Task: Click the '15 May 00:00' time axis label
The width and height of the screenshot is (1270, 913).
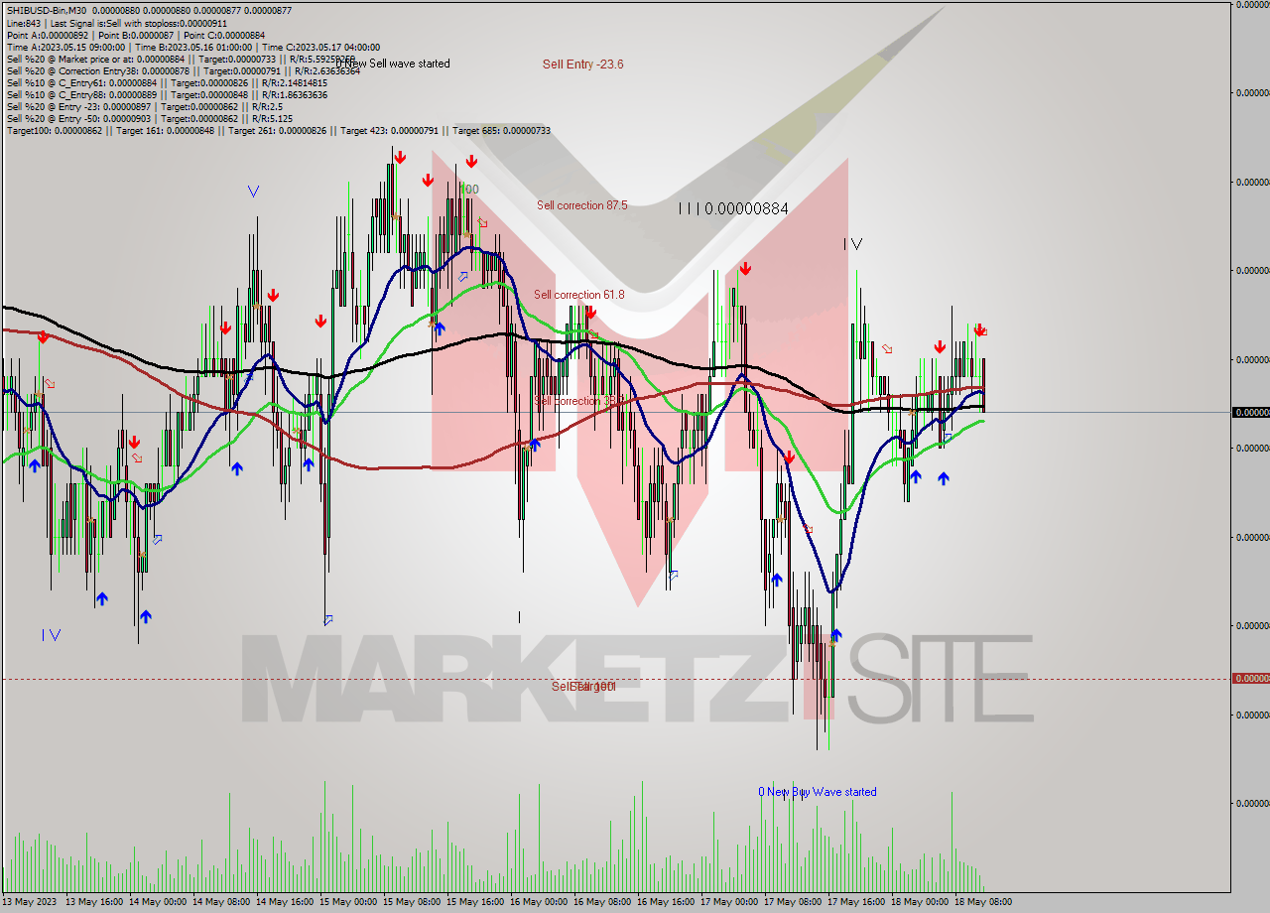Action: [x=347, y=902]
